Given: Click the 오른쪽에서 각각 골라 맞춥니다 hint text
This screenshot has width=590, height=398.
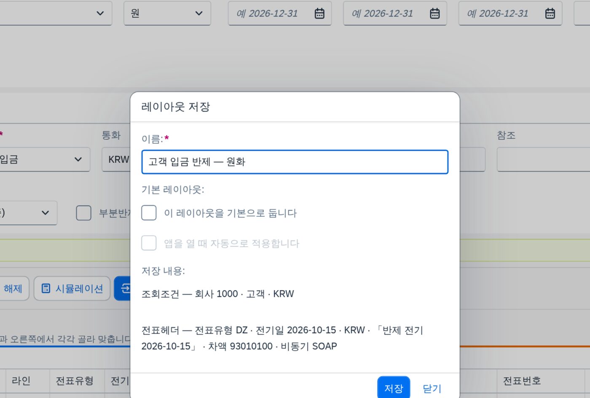Looking at the screenshot, I should pos(70,339).
